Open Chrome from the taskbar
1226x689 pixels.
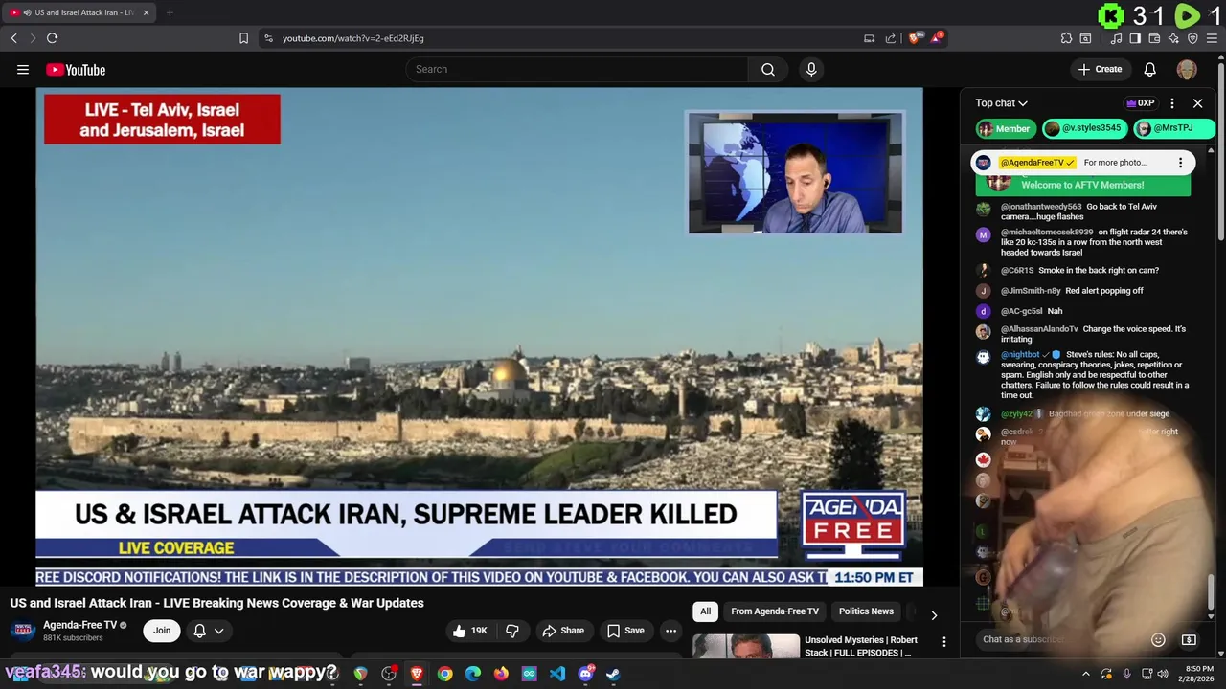click(444, 674)
